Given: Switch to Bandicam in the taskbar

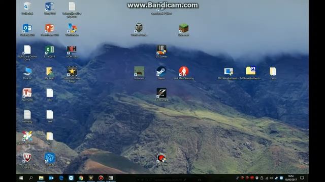Looking at the screenshot, I should point(101,178).
